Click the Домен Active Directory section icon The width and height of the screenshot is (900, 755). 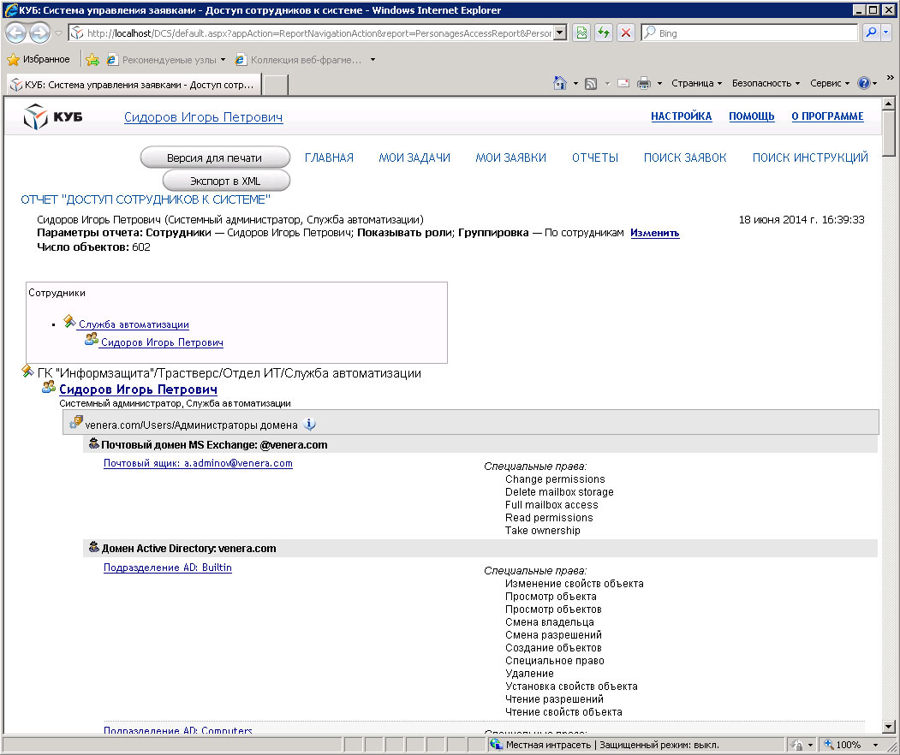pyautogui.click(x=94, y=547)
